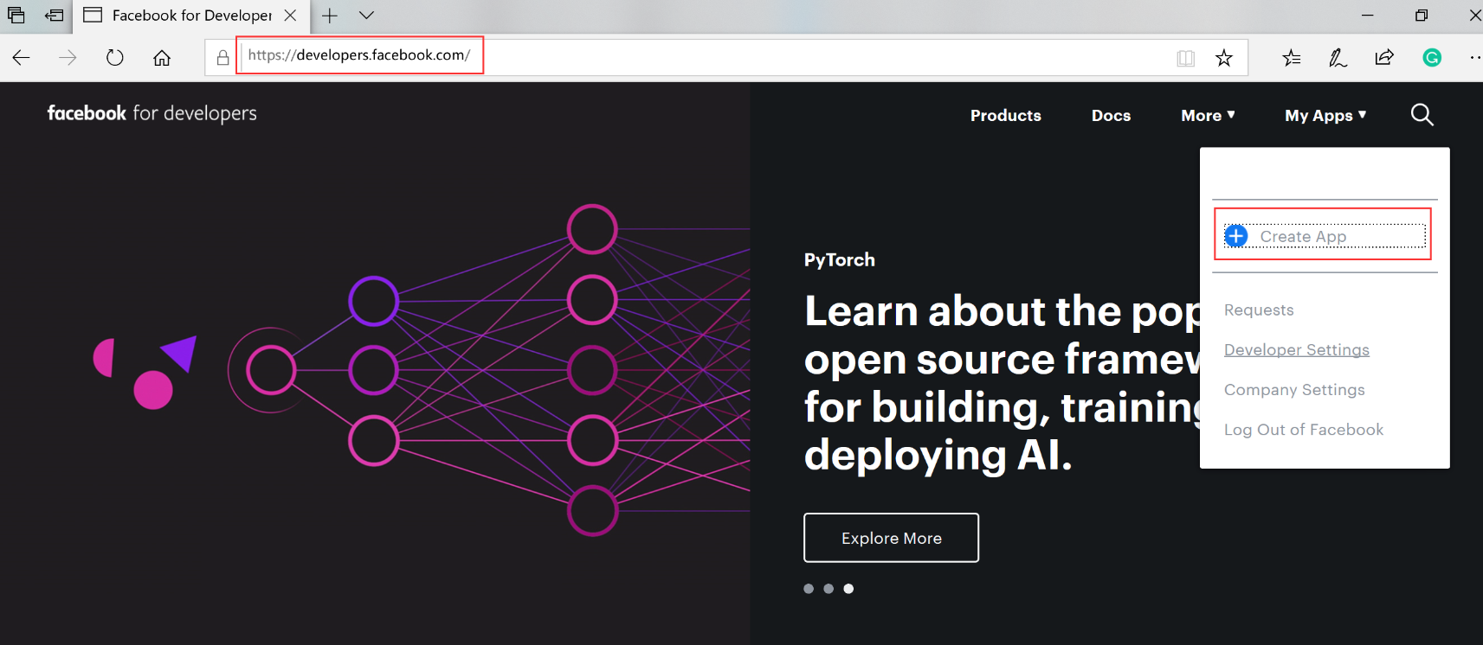Expand the More dropdown menu

point(1208,116)
